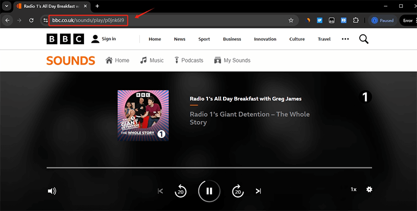Rewind 20 seconds button

180,191
